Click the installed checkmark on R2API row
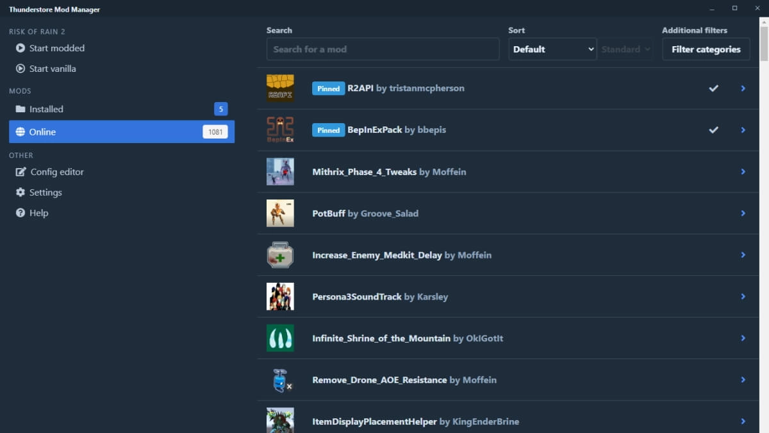The height and width of the screenshot is (433, 769). (x=713, y=88)
